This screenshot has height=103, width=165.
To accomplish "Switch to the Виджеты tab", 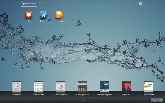I will tap(45, 3).
